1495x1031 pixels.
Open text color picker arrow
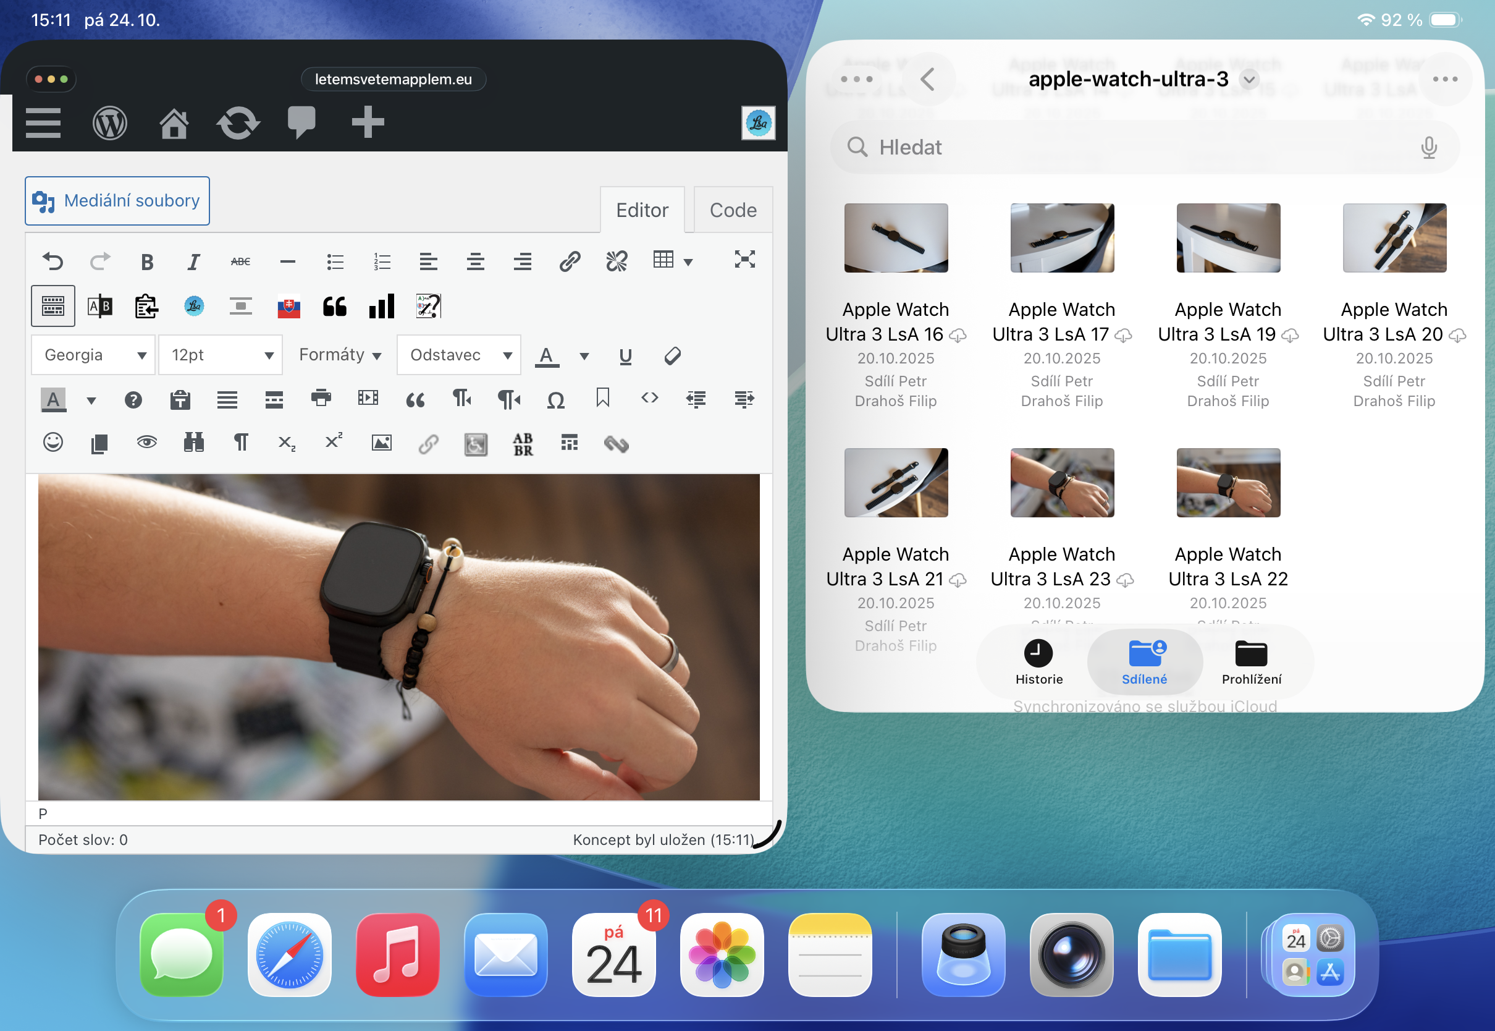tap(584, 356)
